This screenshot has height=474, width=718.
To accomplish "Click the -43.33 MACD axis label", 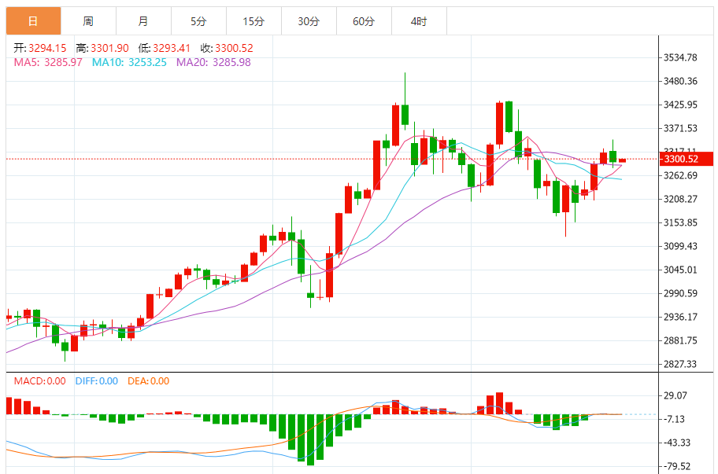I will [677, 443].
